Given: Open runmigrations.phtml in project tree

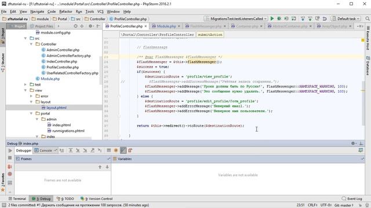Looking at the screenshot, I should coord(68,131).
